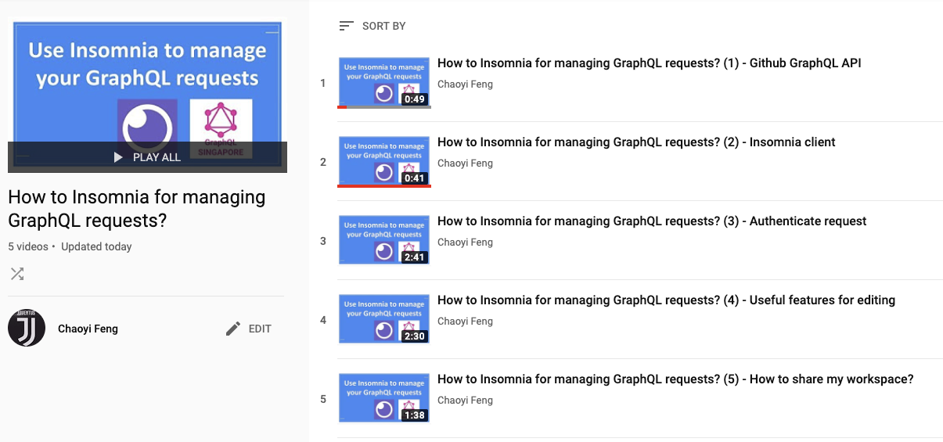Open Chaoyi Feng channel in sidebar
The width and height of the screenshot is (943, 442).
point(88,329)
